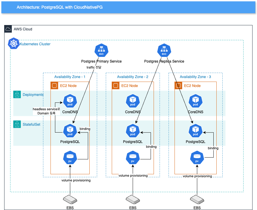The width and height of the screenshot is (257, 210).
Task: Select the 'EC2 Node' label in Zone 1
Action: click(68, 85)
